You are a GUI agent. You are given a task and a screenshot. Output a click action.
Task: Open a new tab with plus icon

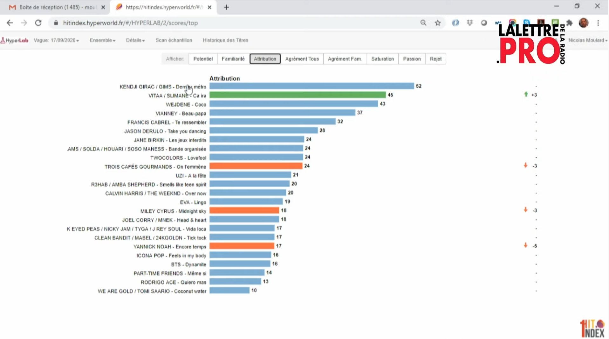coord(226,7)
